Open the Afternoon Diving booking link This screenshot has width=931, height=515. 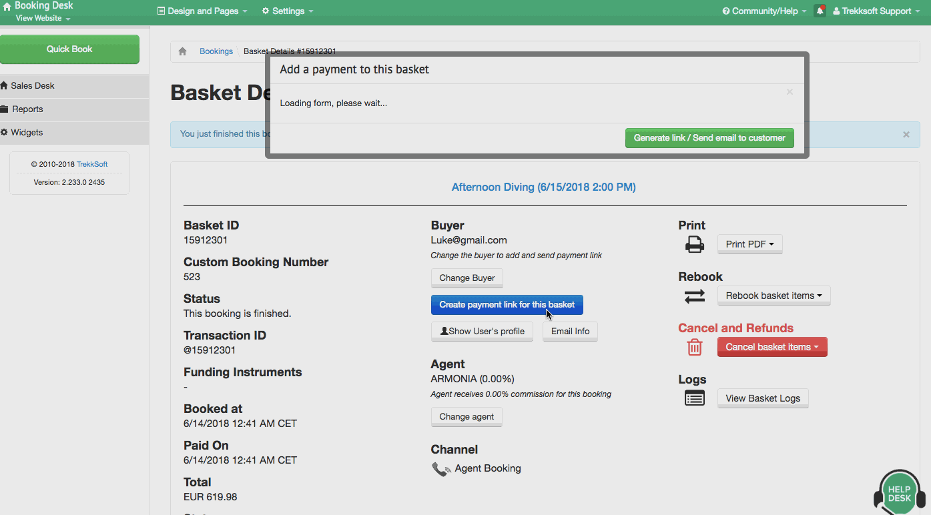[543, 187]
